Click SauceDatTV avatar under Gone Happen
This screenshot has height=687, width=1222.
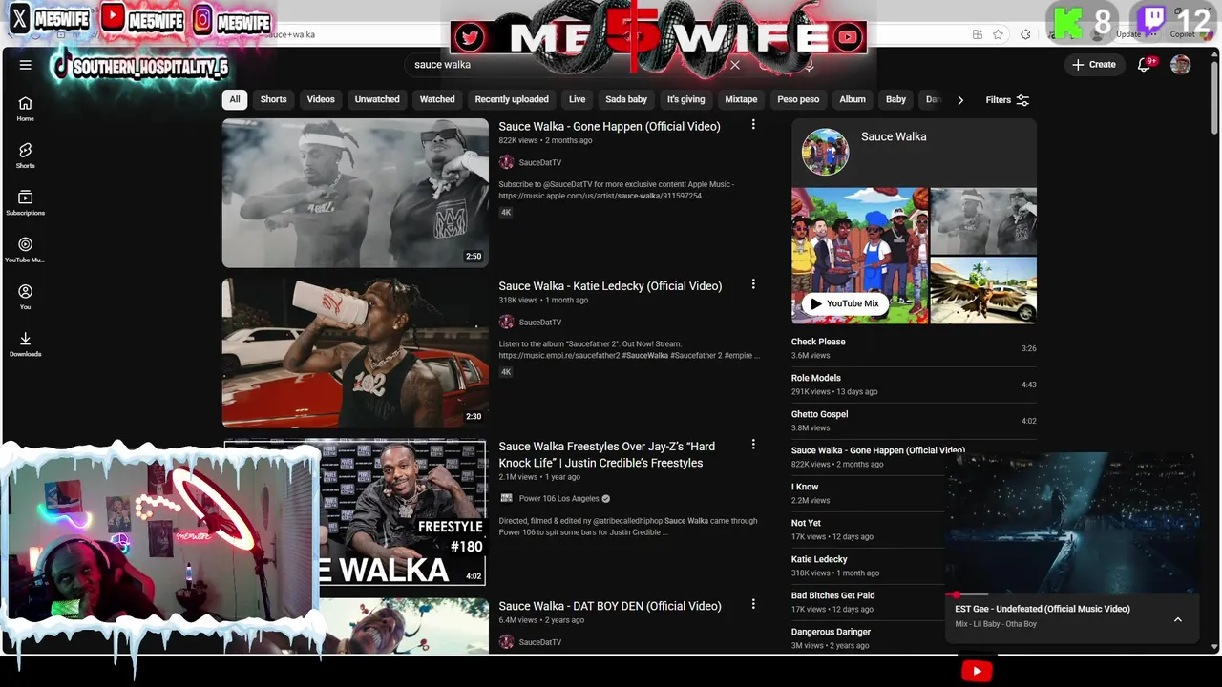506,162
